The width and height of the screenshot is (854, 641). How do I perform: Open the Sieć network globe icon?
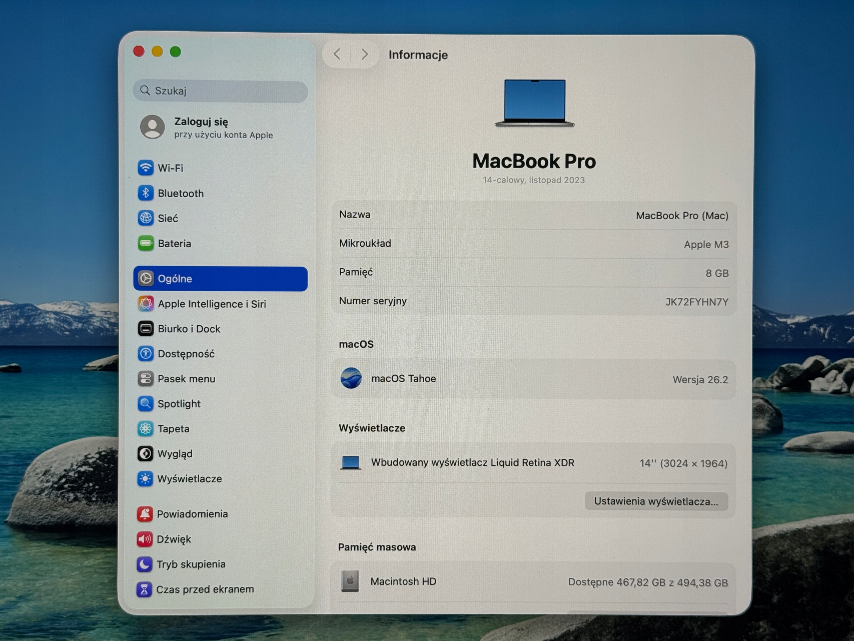pos(145,218)
